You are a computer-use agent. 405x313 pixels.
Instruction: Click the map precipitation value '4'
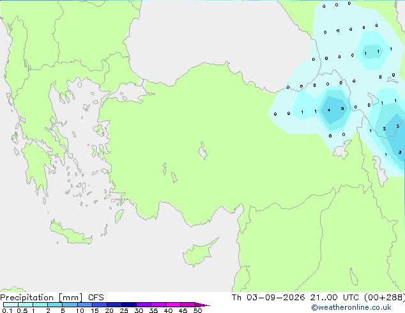point(329,111)
